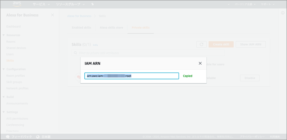Close the IAM ARN dialog
287x140 pixels.
coord(200,63)
